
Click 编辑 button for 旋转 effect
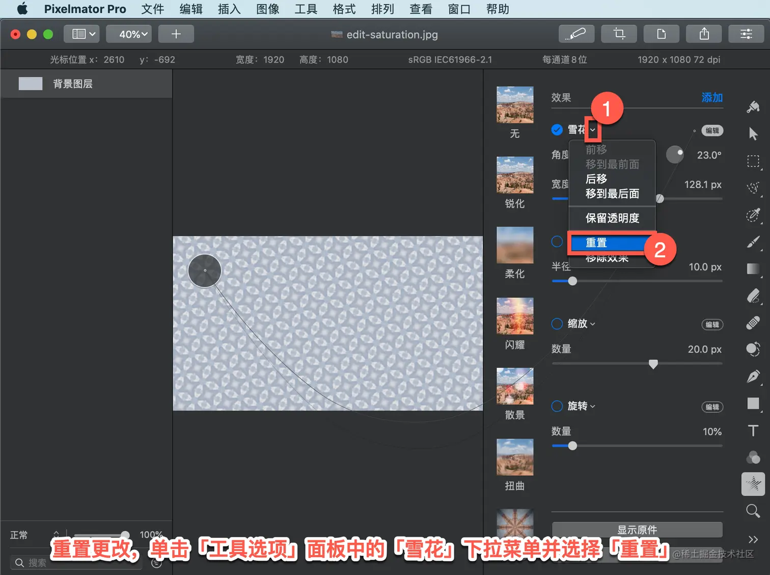712,407
